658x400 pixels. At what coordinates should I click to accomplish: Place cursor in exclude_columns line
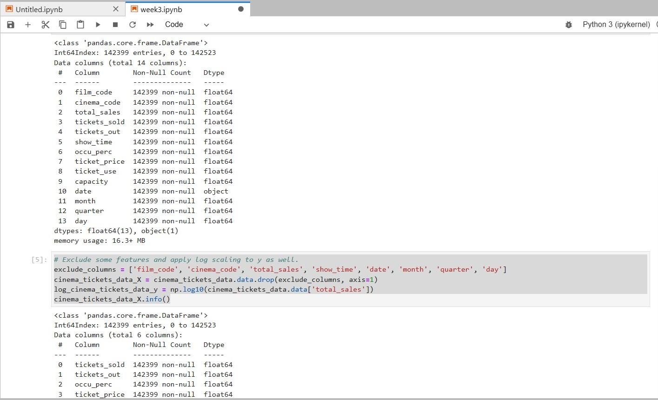[280, 269]
